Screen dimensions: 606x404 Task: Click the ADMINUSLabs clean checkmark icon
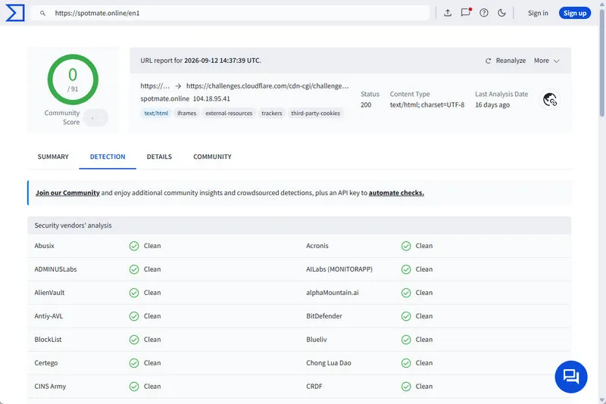tap(134, 269)
